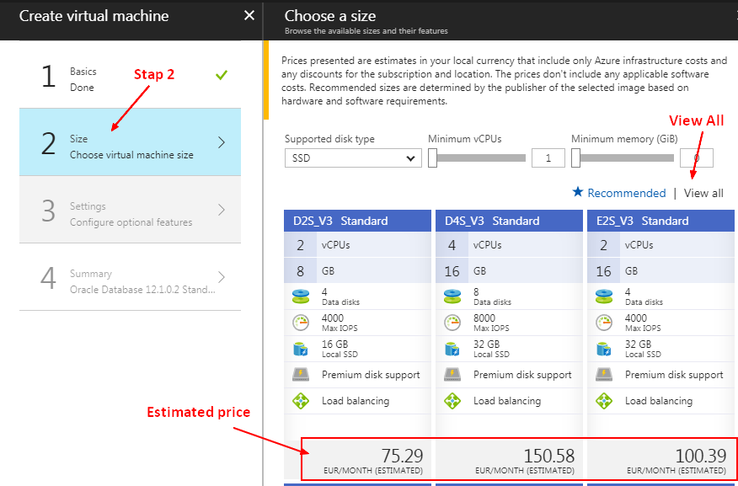The width and height of the screenshot is (738, 486).
Task: Expand the Settings step chevron
Action: (x=222, y=210)
